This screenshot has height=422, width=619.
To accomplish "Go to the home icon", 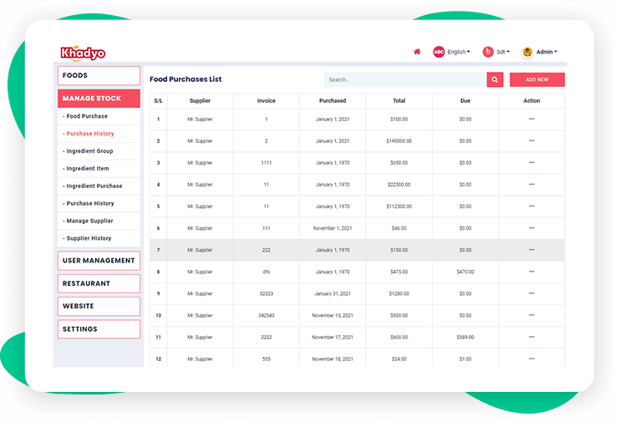I will [x=417, y=52].
